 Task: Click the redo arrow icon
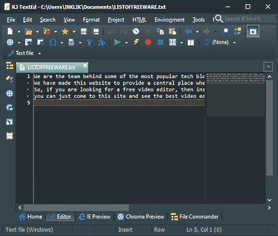[124, 32]
